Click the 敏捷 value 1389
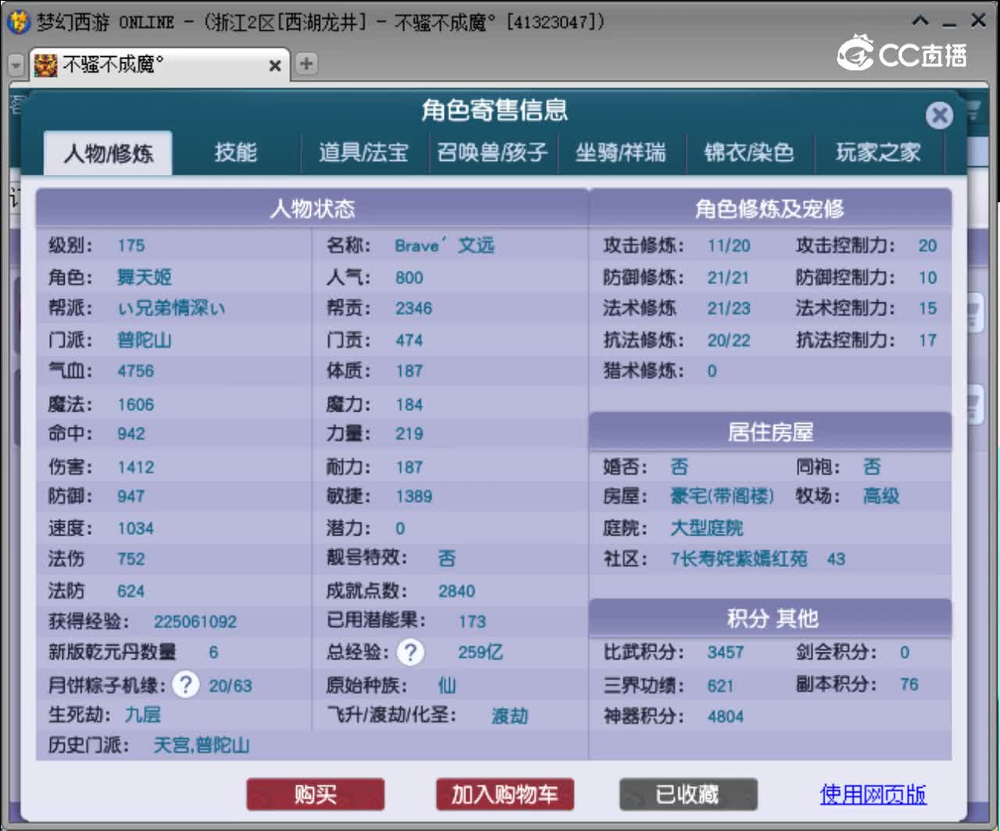The image size is (1000, 831). coord(414,496)
